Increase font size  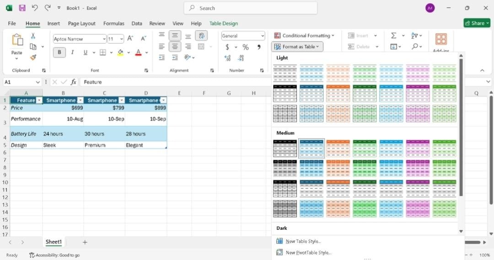(130, 38)
